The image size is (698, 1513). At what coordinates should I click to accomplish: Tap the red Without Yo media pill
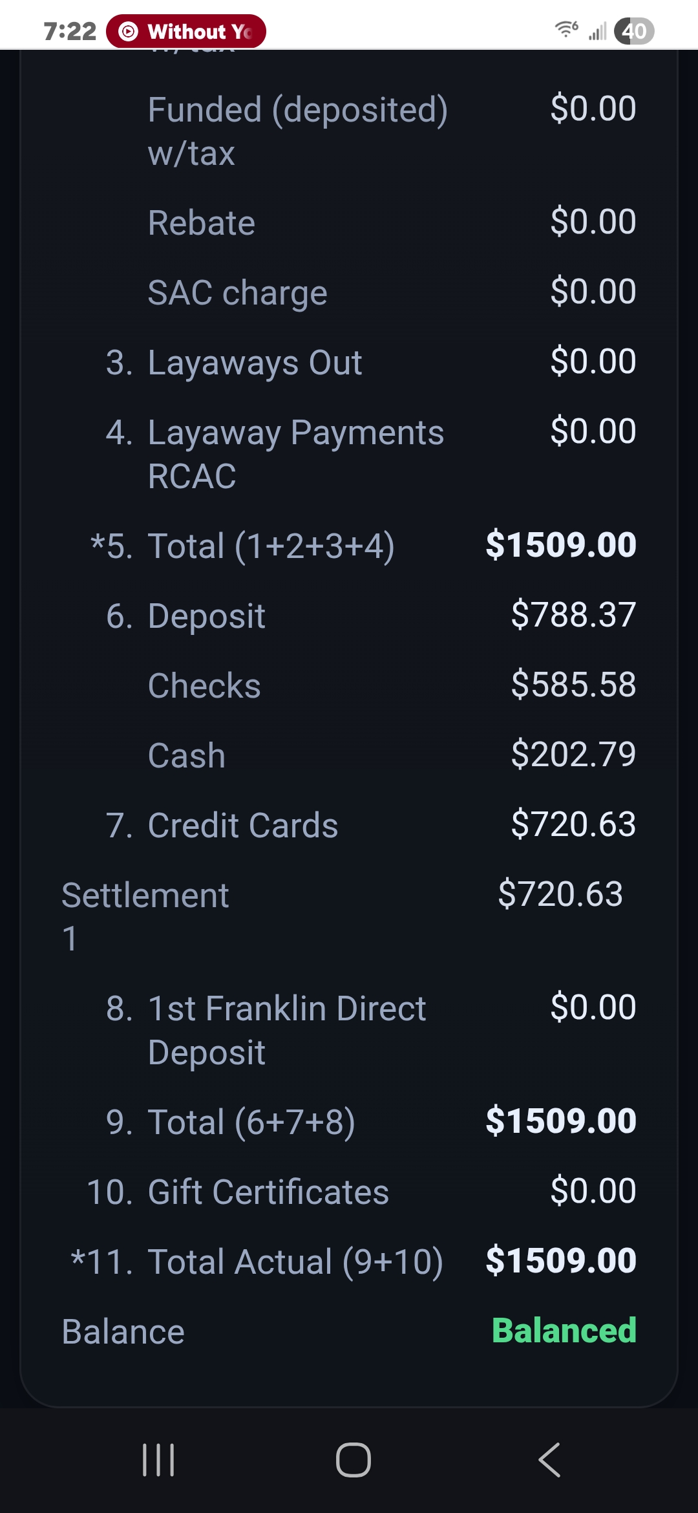(186, 31)
